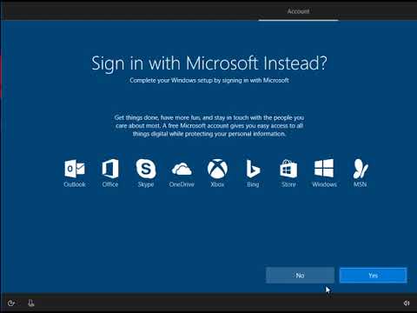Click the Office label text

110,184
